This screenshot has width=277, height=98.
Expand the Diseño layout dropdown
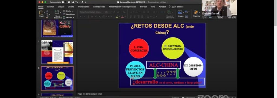pos(68,11)
